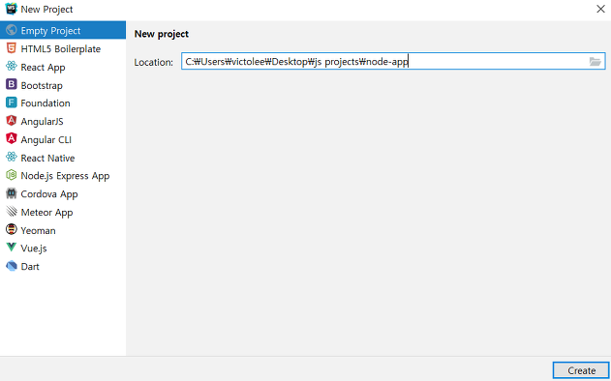The width and height of the screenshot is (611, 381).
Task: Click the Angular CLI red icon
Action: (x=12, y=139)
